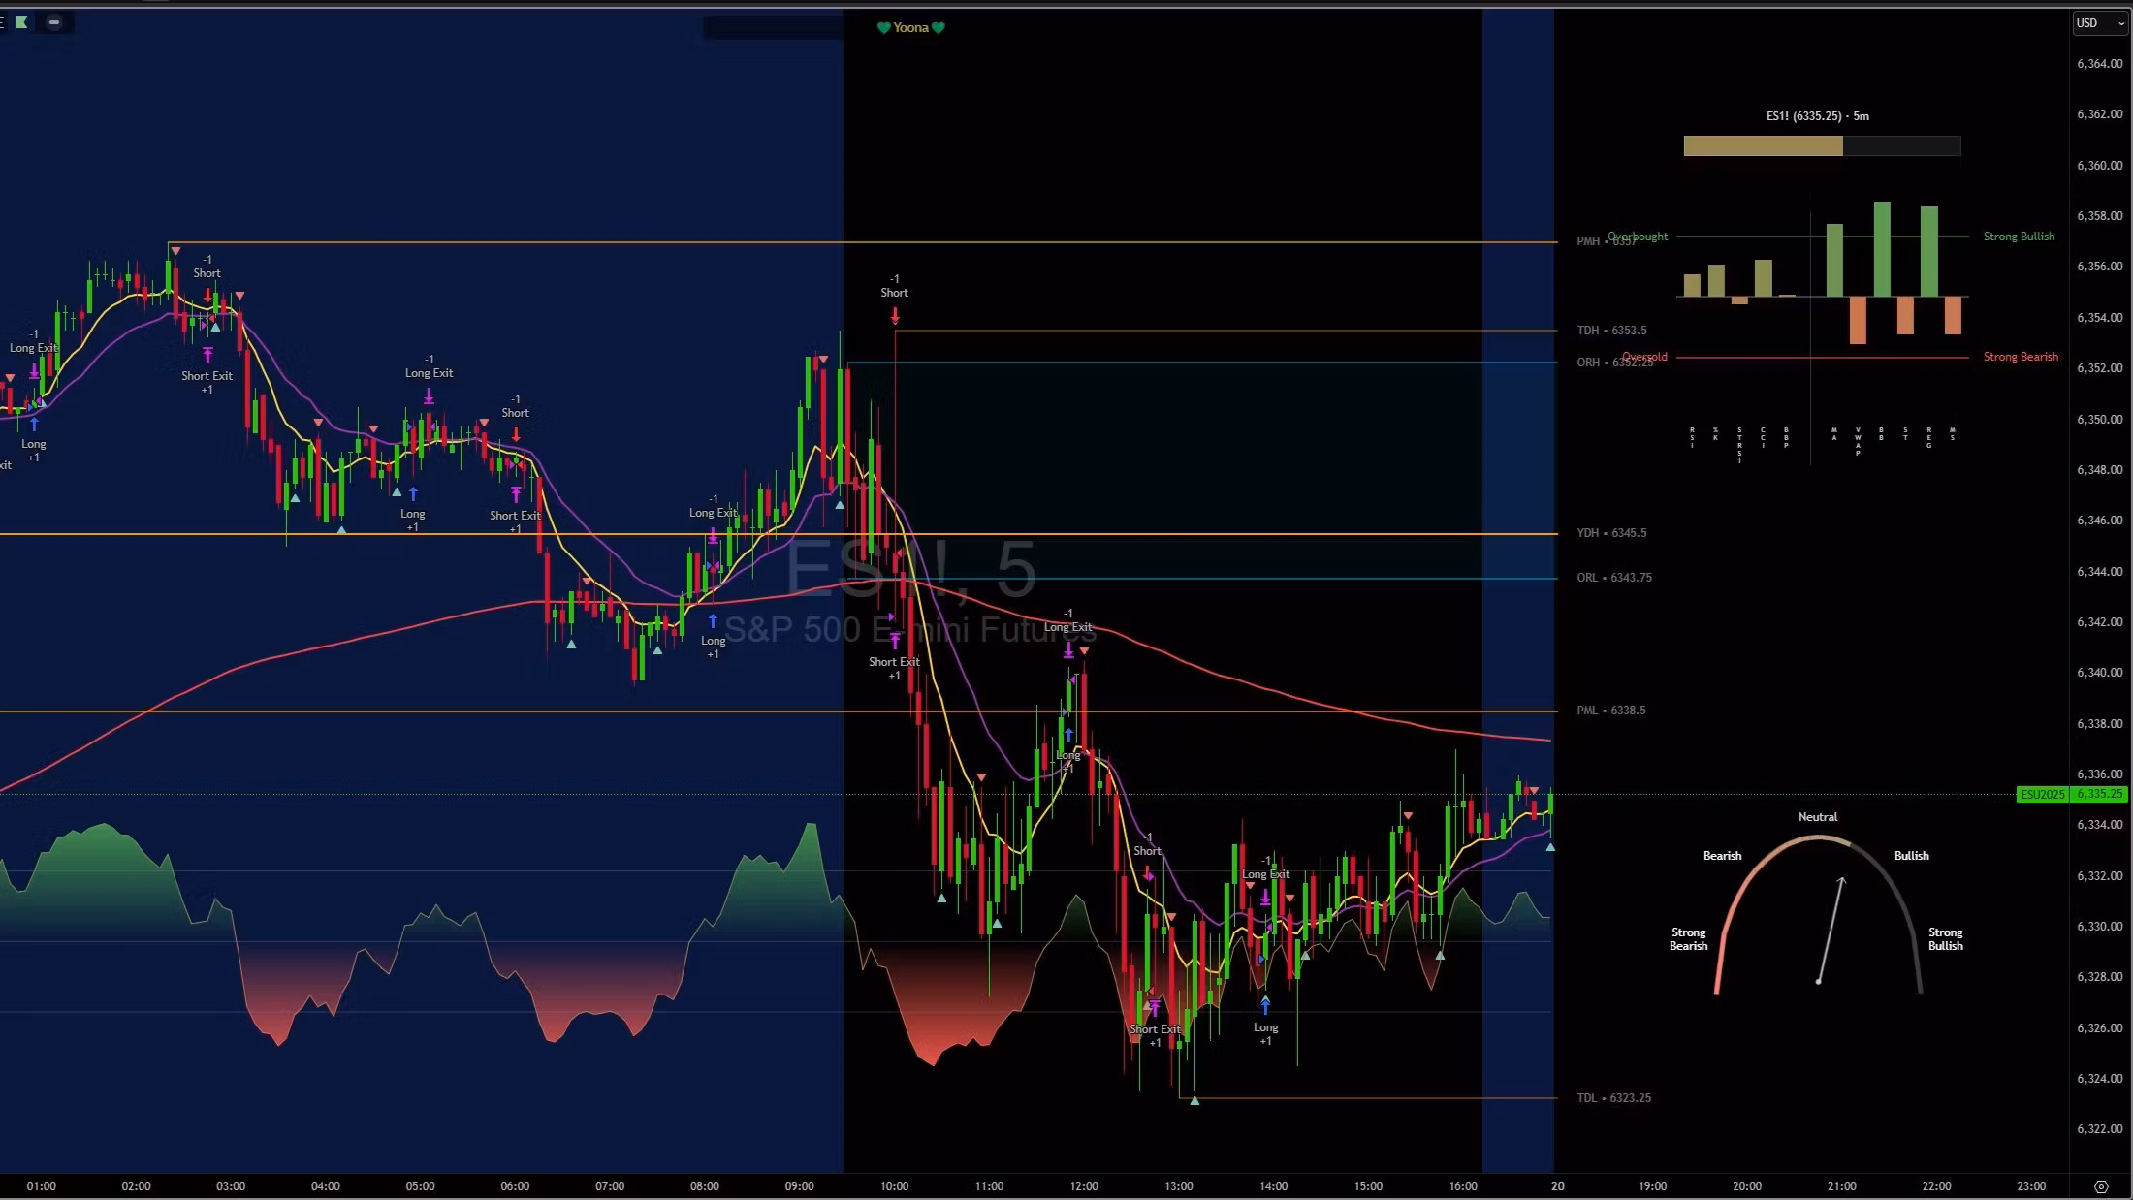Click the gold progress bar under ES1! title
The image size is (2133, 1200).
coord(1763,146)
